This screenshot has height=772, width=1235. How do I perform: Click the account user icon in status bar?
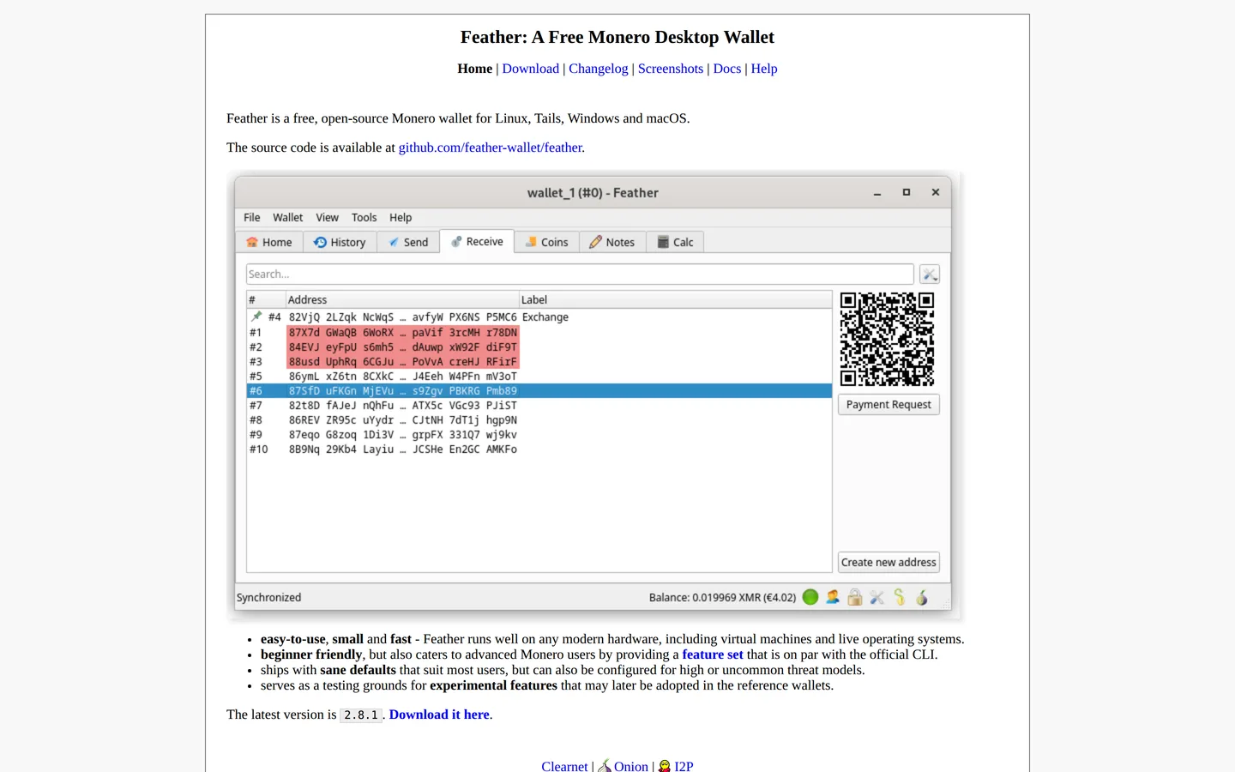[x=833, y=597]
